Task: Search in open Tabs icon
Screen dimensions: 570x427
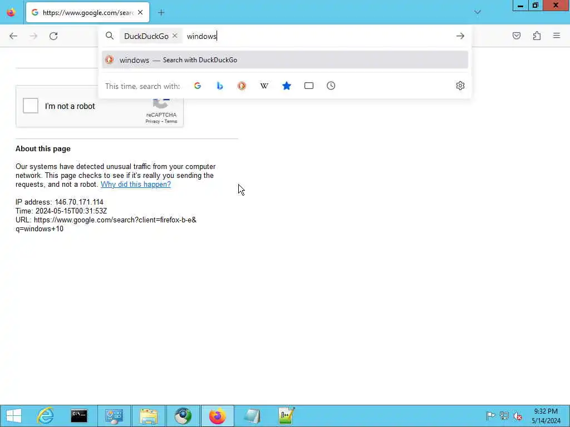Action: coord(308,86)
